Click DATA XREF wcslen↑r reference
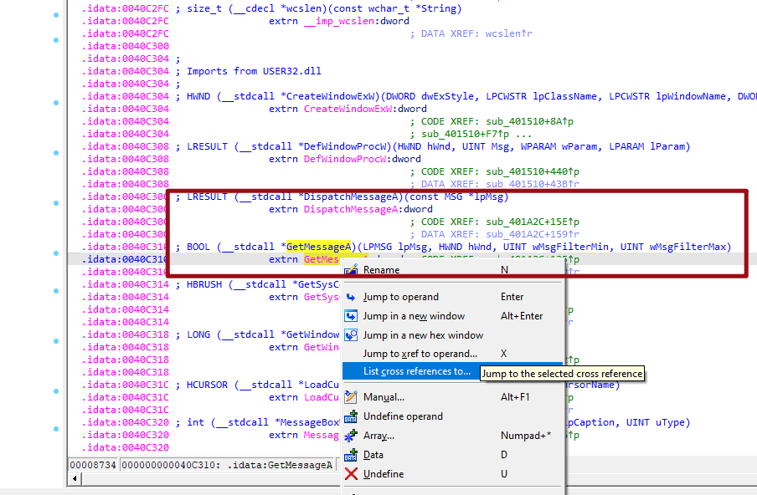The image size is (757, 495). pyautogui.click(x=509, y=33)
